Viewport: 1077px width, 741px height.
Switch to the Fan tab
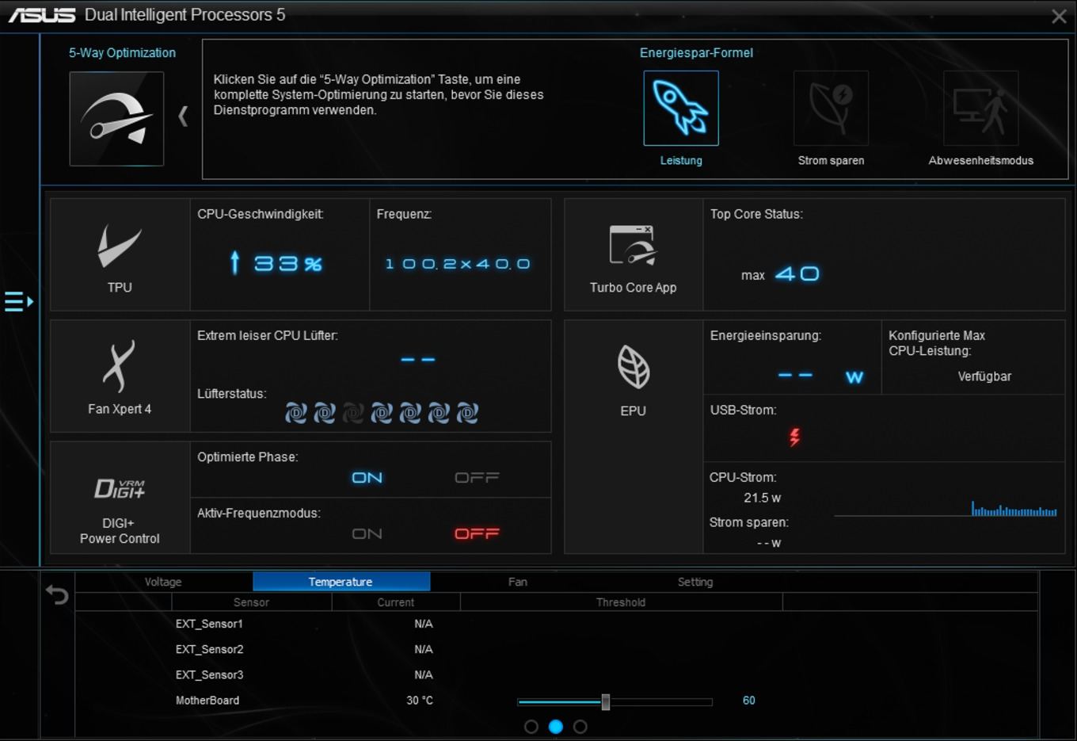[518, 582]
